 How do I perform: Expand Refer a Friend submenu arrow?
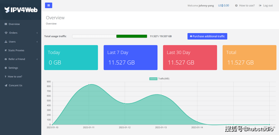[x=37, y=59]
